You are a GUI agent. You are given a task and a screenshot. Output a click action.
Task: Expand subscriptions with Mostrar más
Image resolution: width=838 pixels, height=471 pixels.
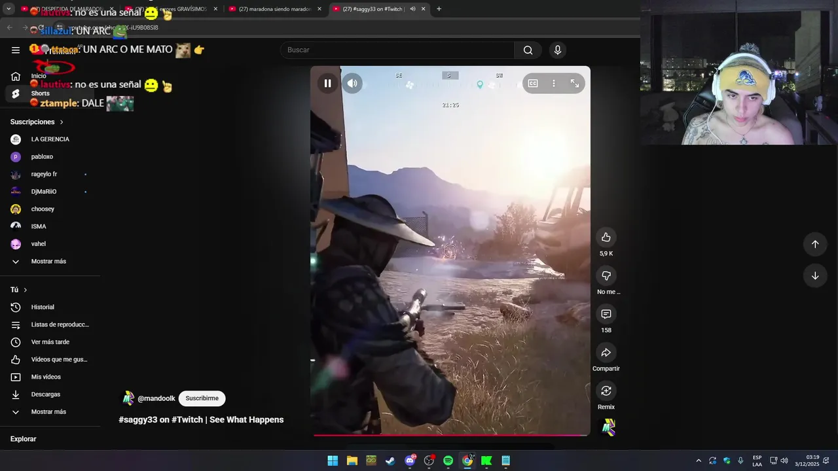50,262
